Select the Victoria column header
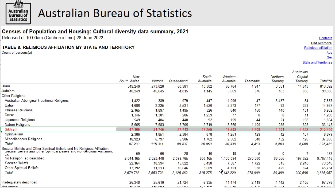Image resolution: width=335 pixels, height=188 pixels. tap(157, 81)
